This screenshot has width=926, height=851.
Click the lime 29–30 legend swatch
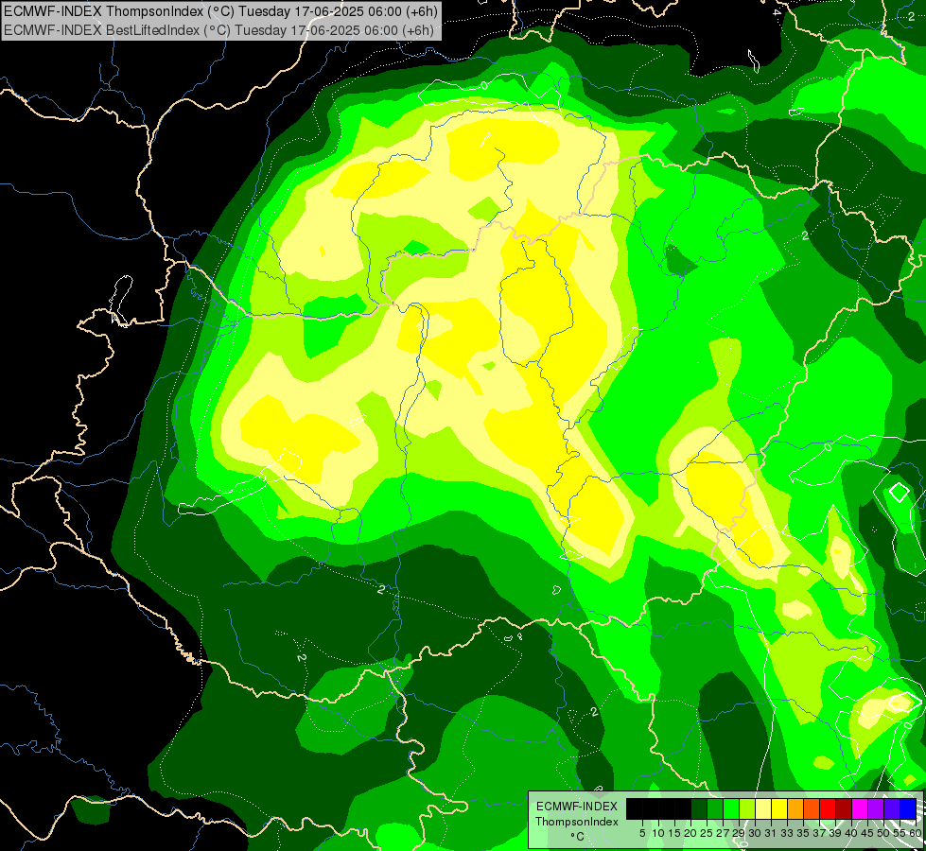pos(747,808)
